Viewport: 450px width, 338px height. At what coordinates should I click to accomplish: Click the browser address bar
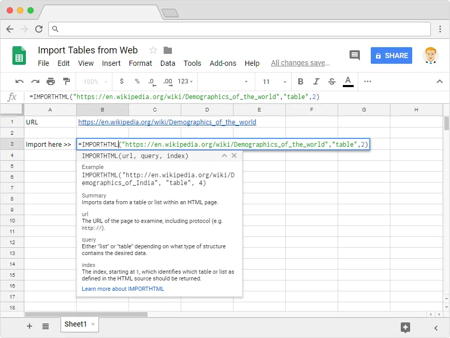click(x=239, y=29)
